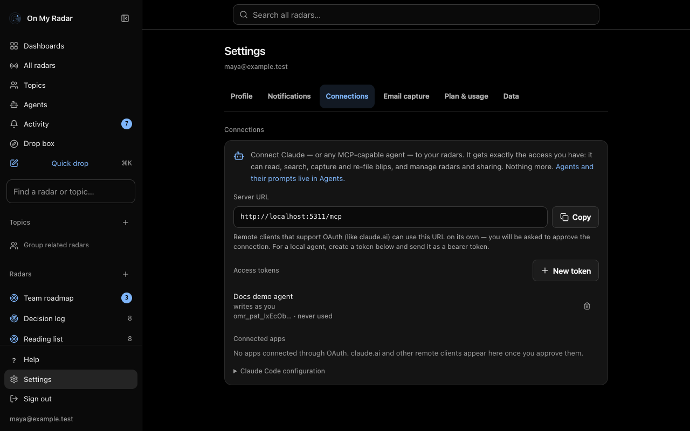Screen dimensions: 690x431
Task: Open the Data tab
Action: click(511, 96)
